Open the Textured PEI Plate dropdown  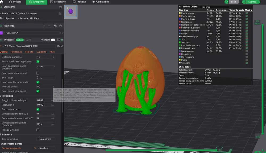coord(40,18)
